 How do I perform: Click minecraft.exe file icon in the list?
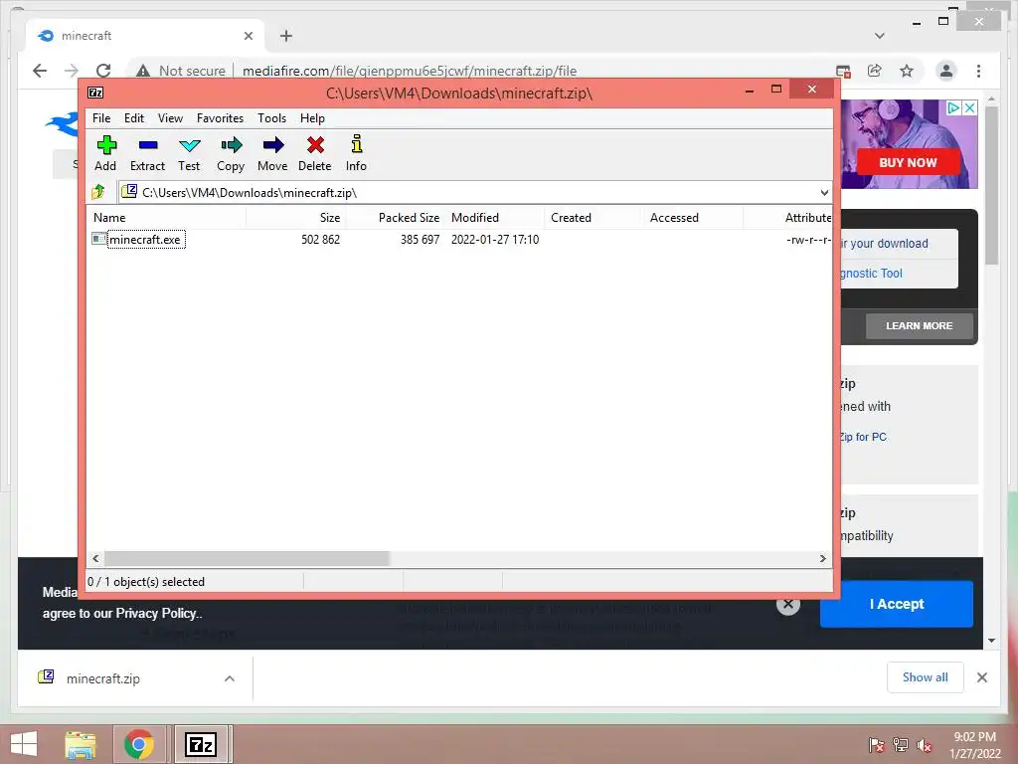coord(98,239)
